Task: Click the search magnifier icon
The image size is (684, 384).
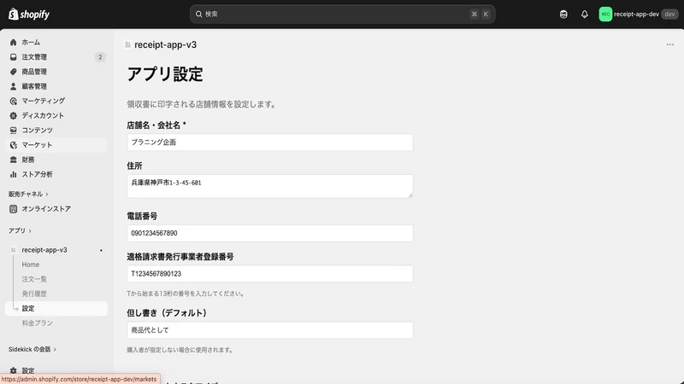Action: pos(199,15)
